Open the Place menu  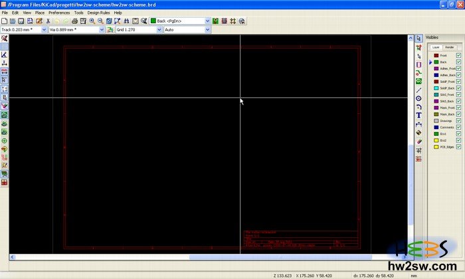[x=40, y=13]
